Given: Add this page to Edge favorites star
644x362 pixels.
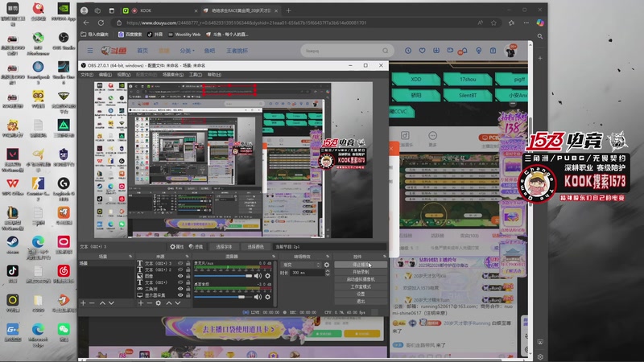Looking at the screenshot, I should (x=493, y=23).
